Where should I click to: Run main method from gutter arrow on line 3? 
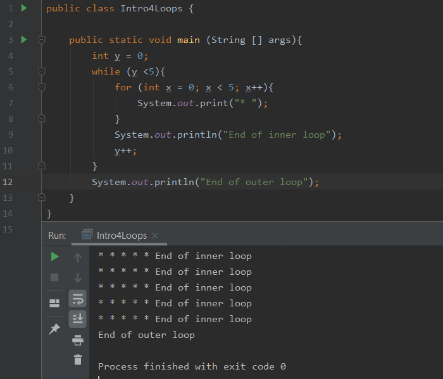(24, 40)
